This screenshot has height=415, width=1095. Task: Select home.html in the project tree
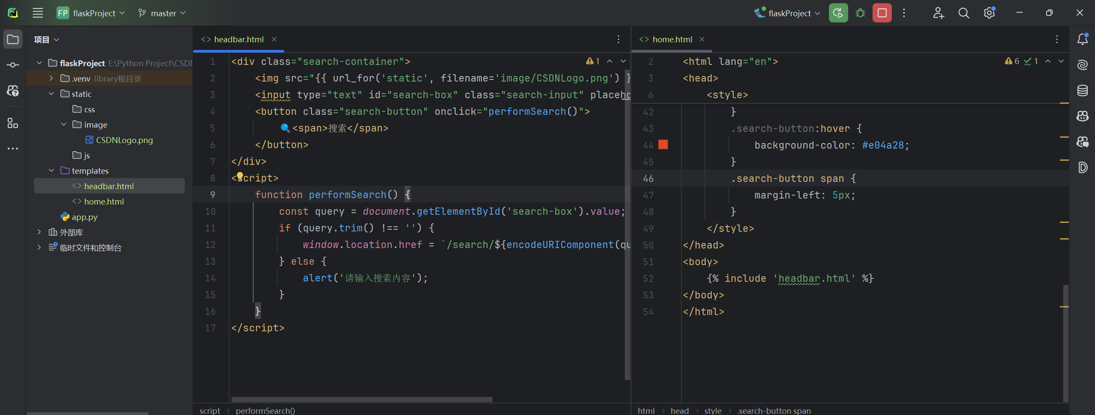point(98,201)
